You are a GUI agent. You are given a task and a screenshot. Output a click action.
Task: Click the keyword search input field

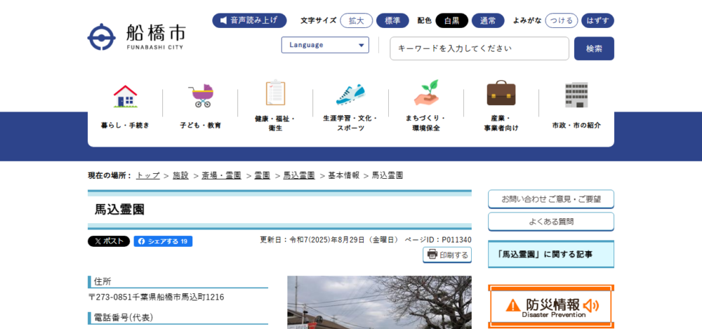coord(479,48)
